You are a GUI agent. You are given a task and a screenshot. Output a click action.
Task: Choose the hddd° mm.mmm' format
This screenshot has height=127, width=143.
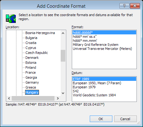[x=104, y=41]
